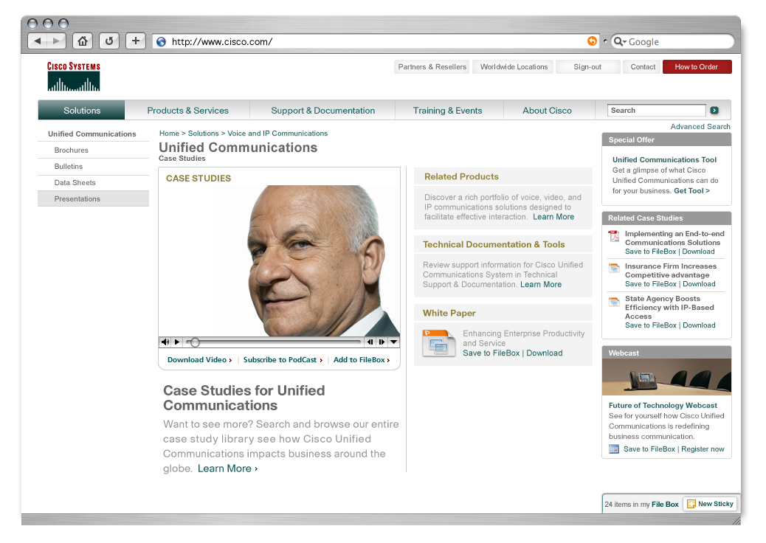Play the case study video
Image resolution: width=766 pixels, height=543 pixels.
pyautogui.click(x=177, y=342)
